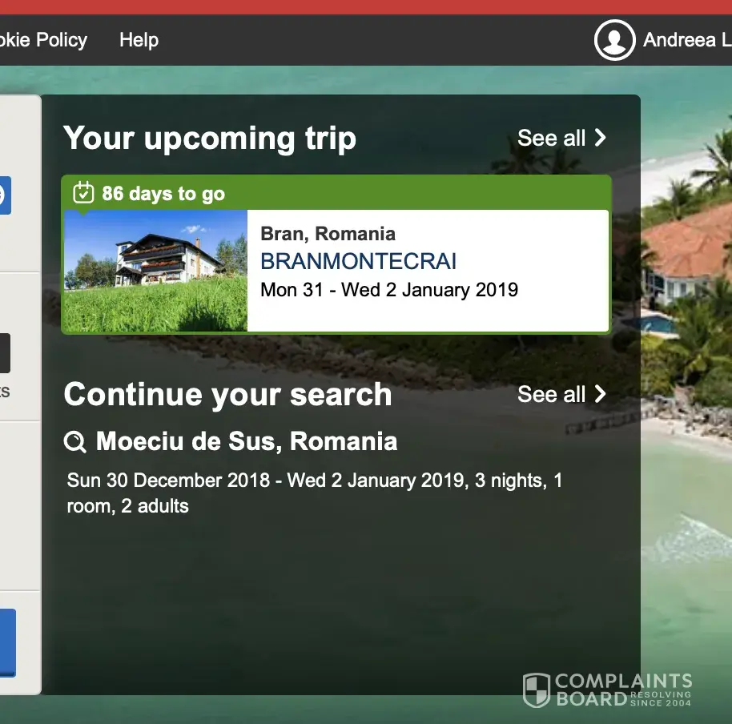Viewport: 732px width, 724px height.
Task: Click the magnifier icon beside Moeciu de Sus
Action: click(75, 441)
